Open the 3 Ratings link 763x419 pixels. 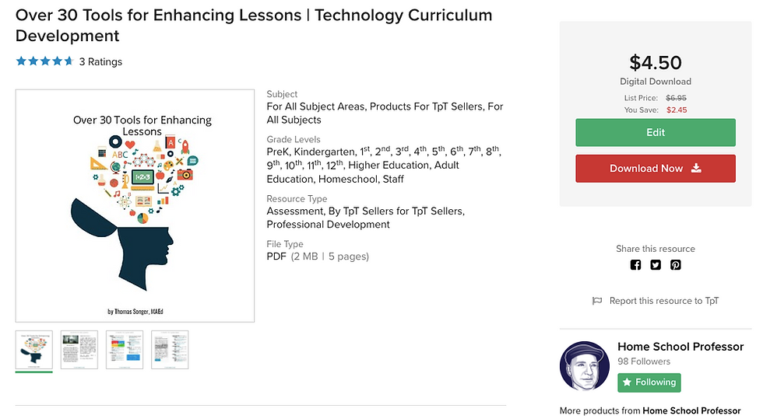tap(100, 61)
